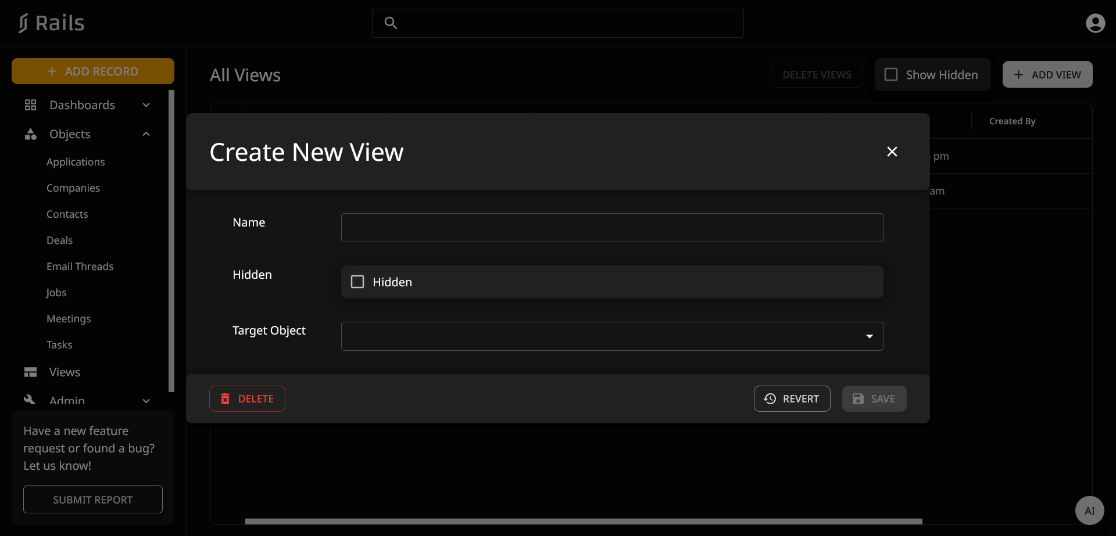Check the Hidden checkbox in dialog

coord(357,282)
